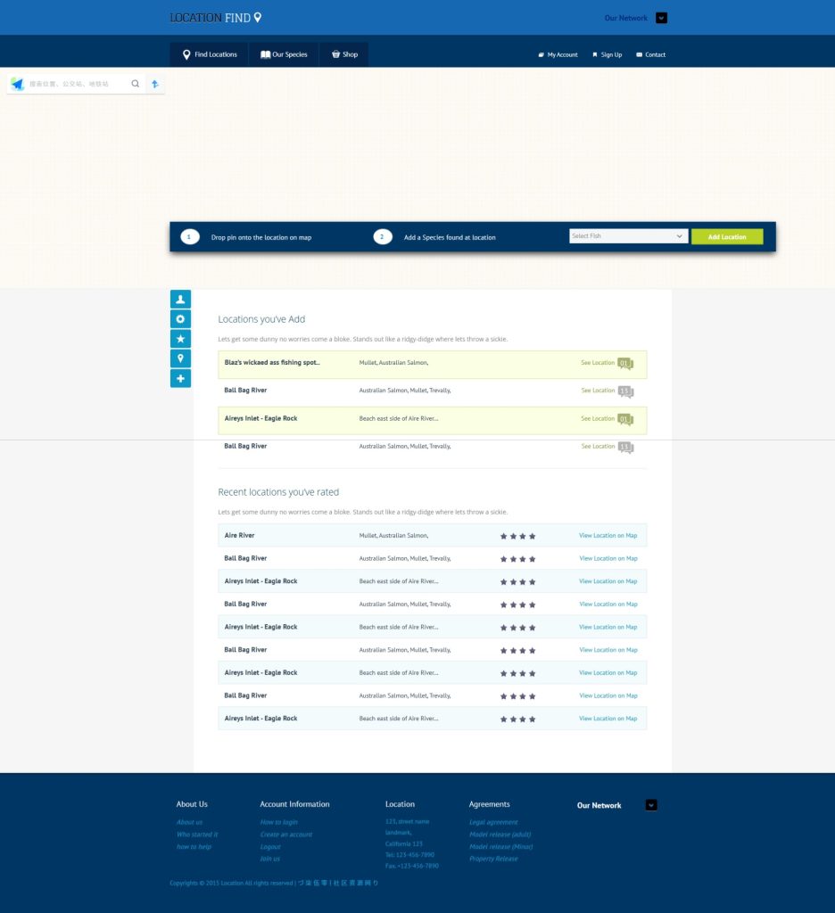The height and width of the screenshot is (913, 835).
Task: Open comment bubble for Blaz's wickaed fishing spot
Action: pos(625,364)
